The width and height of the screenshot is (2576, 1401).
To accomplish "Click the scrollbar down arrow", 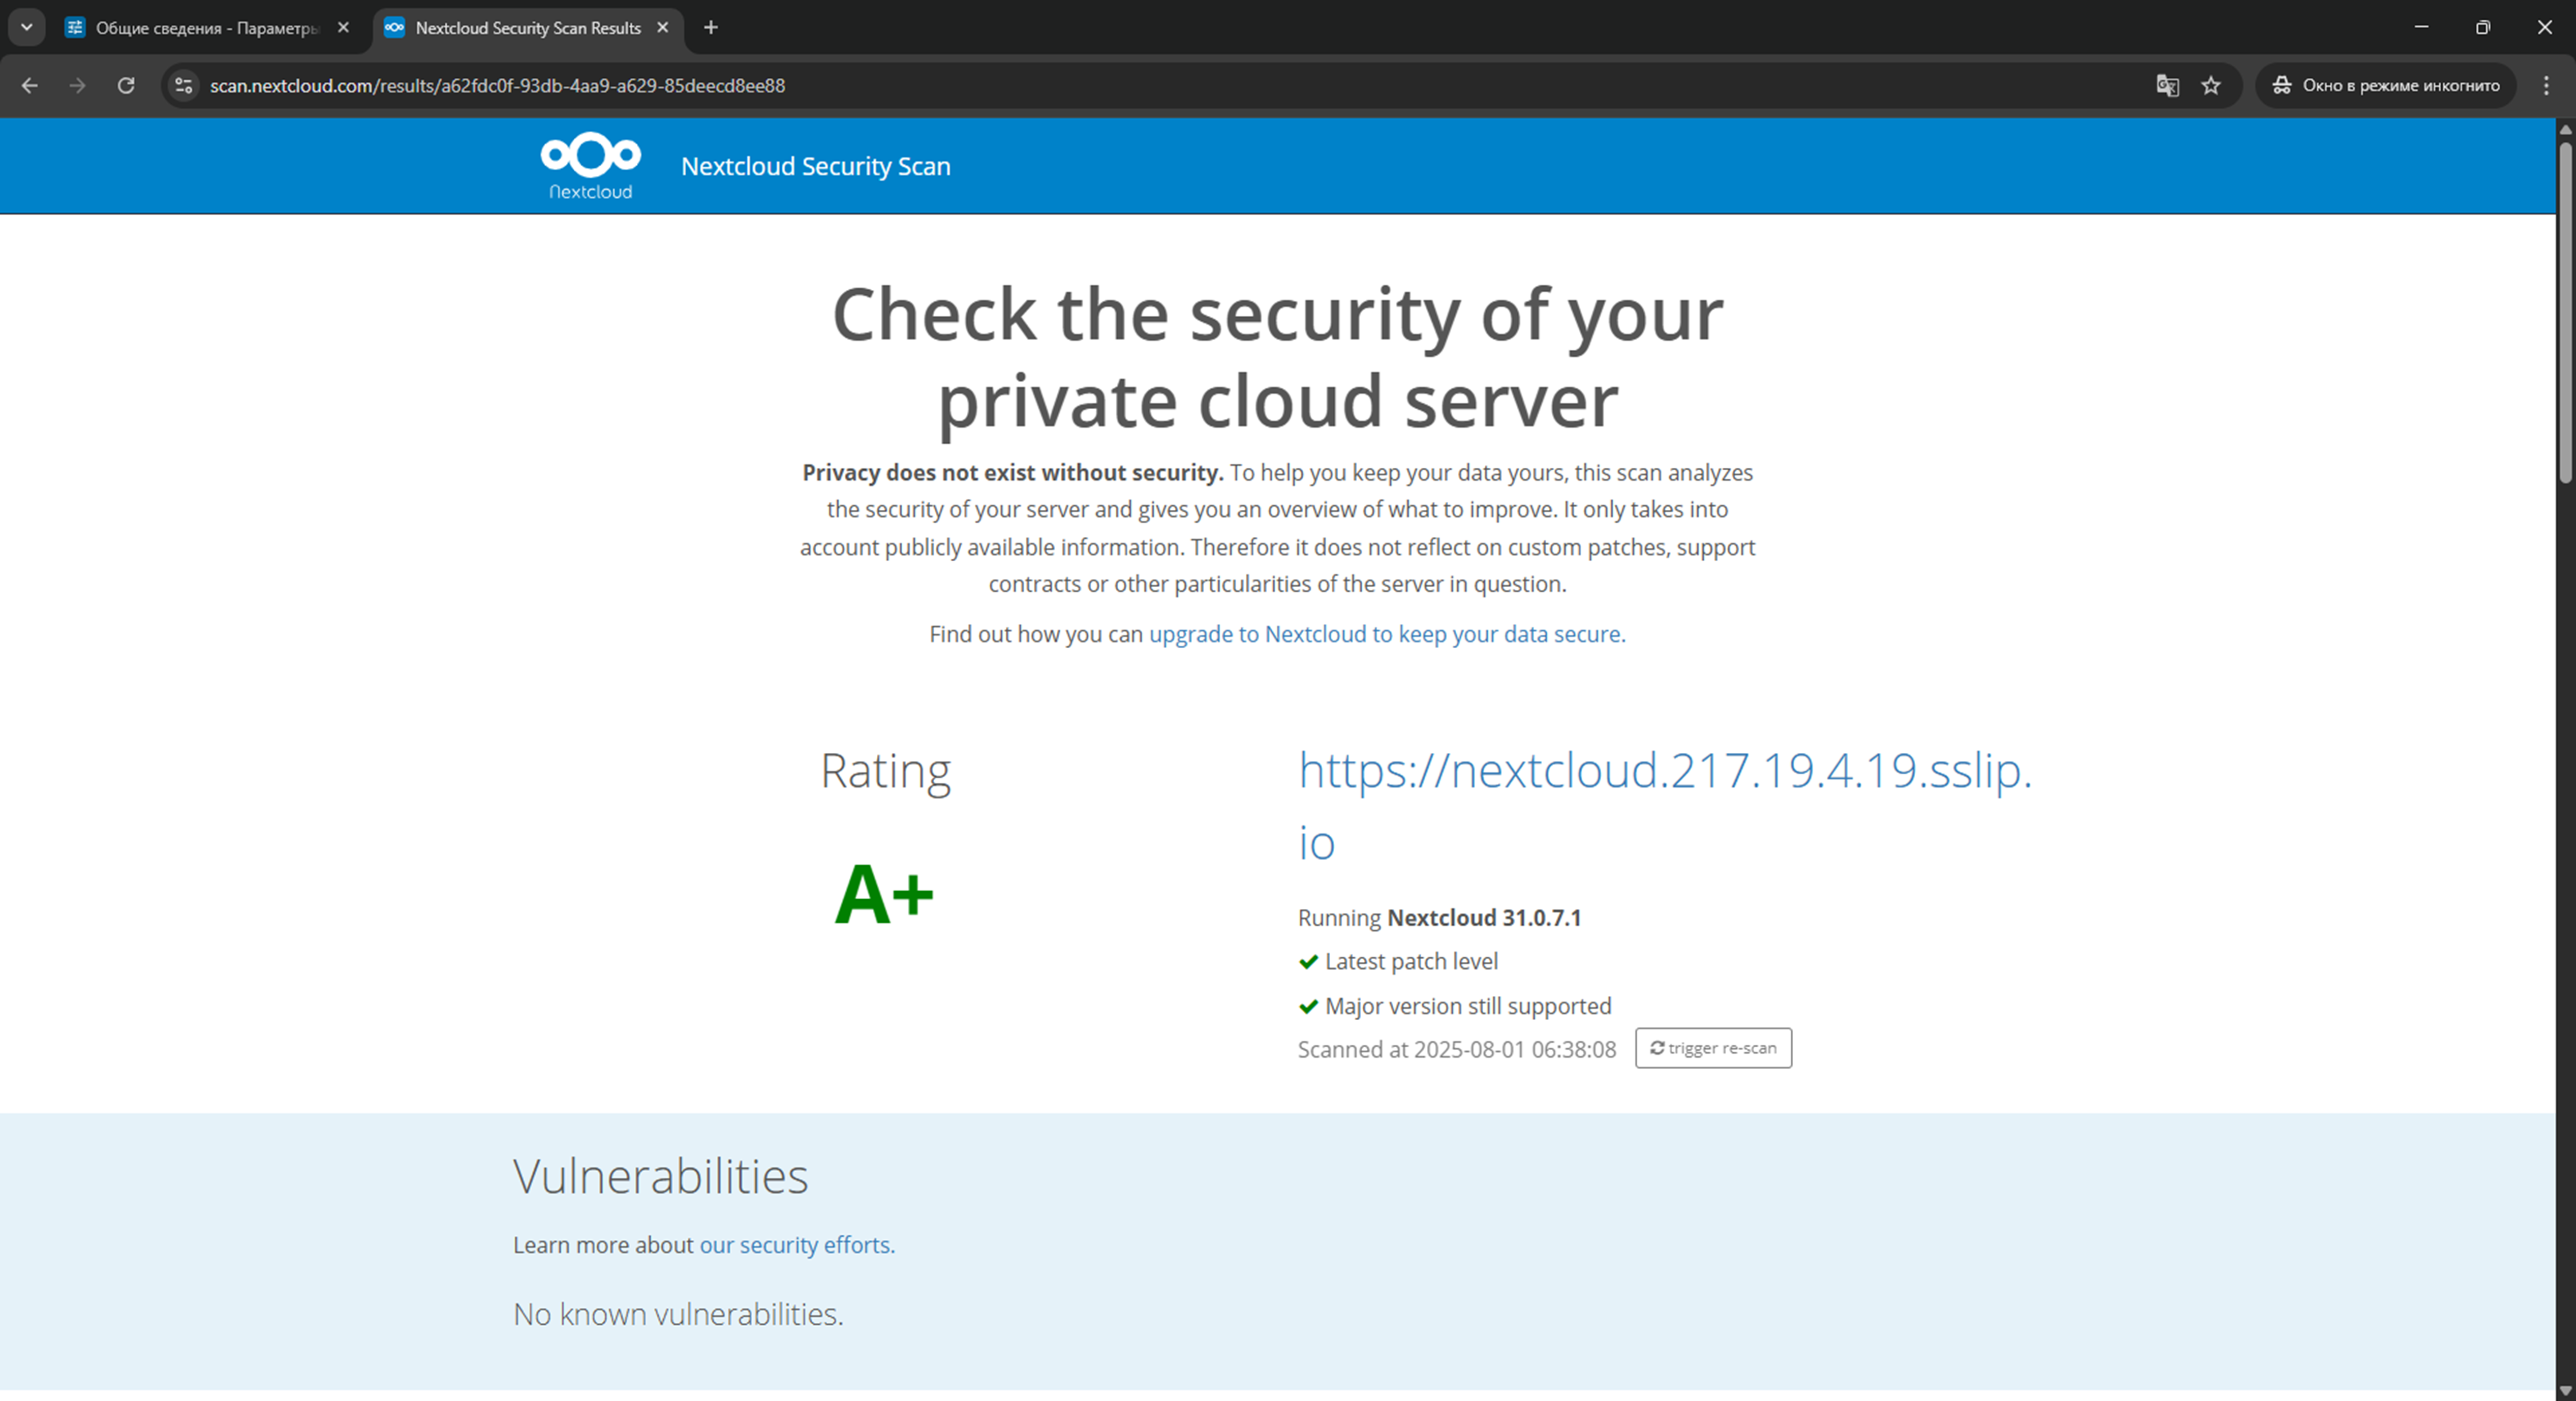I will point(2566,1391).
